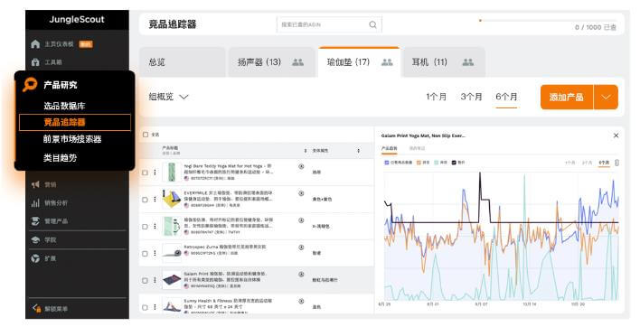Image resolution: width=640 pixels, height=327 pixels.
Task: Open three-dot menu for Retrospec Zuma row
Action: click(155, 253)
